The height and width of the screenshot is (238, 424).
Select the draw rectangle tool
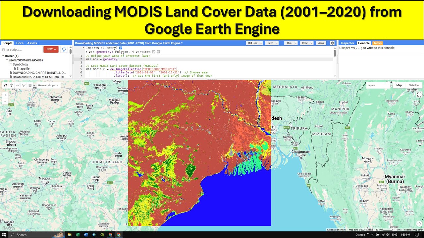click(x=30, y=85)
